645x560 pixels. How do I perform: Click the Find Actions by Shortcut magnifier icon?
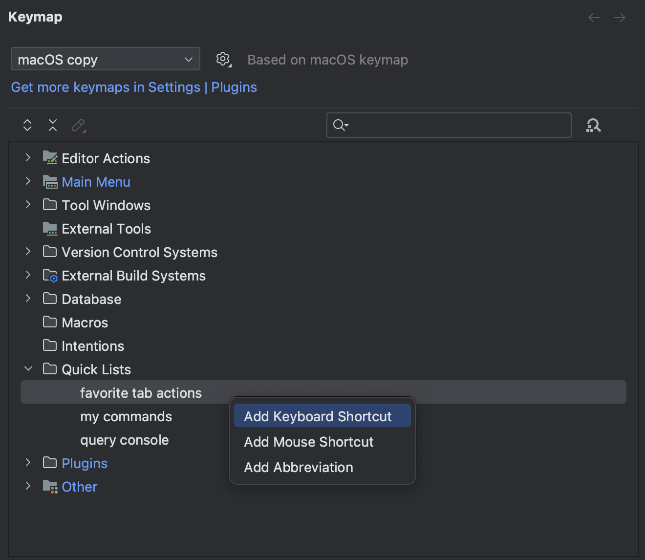tap(593, 125)
